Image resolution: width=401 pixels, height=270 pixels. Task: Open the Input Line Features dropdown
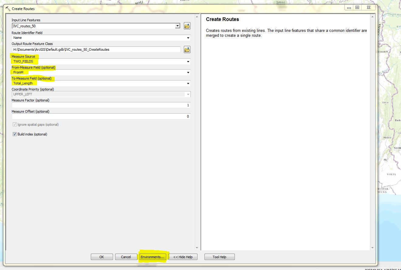(x=178, y=26)
